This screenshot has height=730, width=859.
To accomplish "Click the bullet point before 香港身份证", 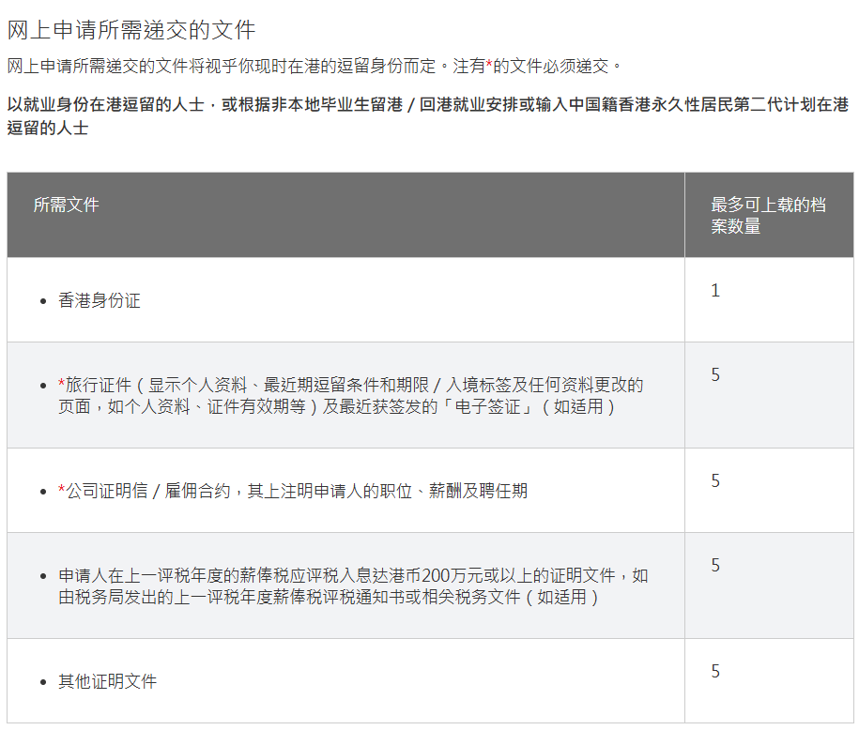I will pyautogui.click(x=42, y=301).
